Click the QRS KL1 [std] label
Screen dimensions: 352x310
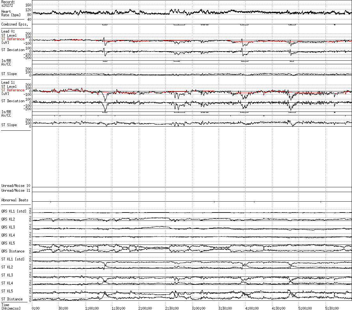tap(14, 211)
